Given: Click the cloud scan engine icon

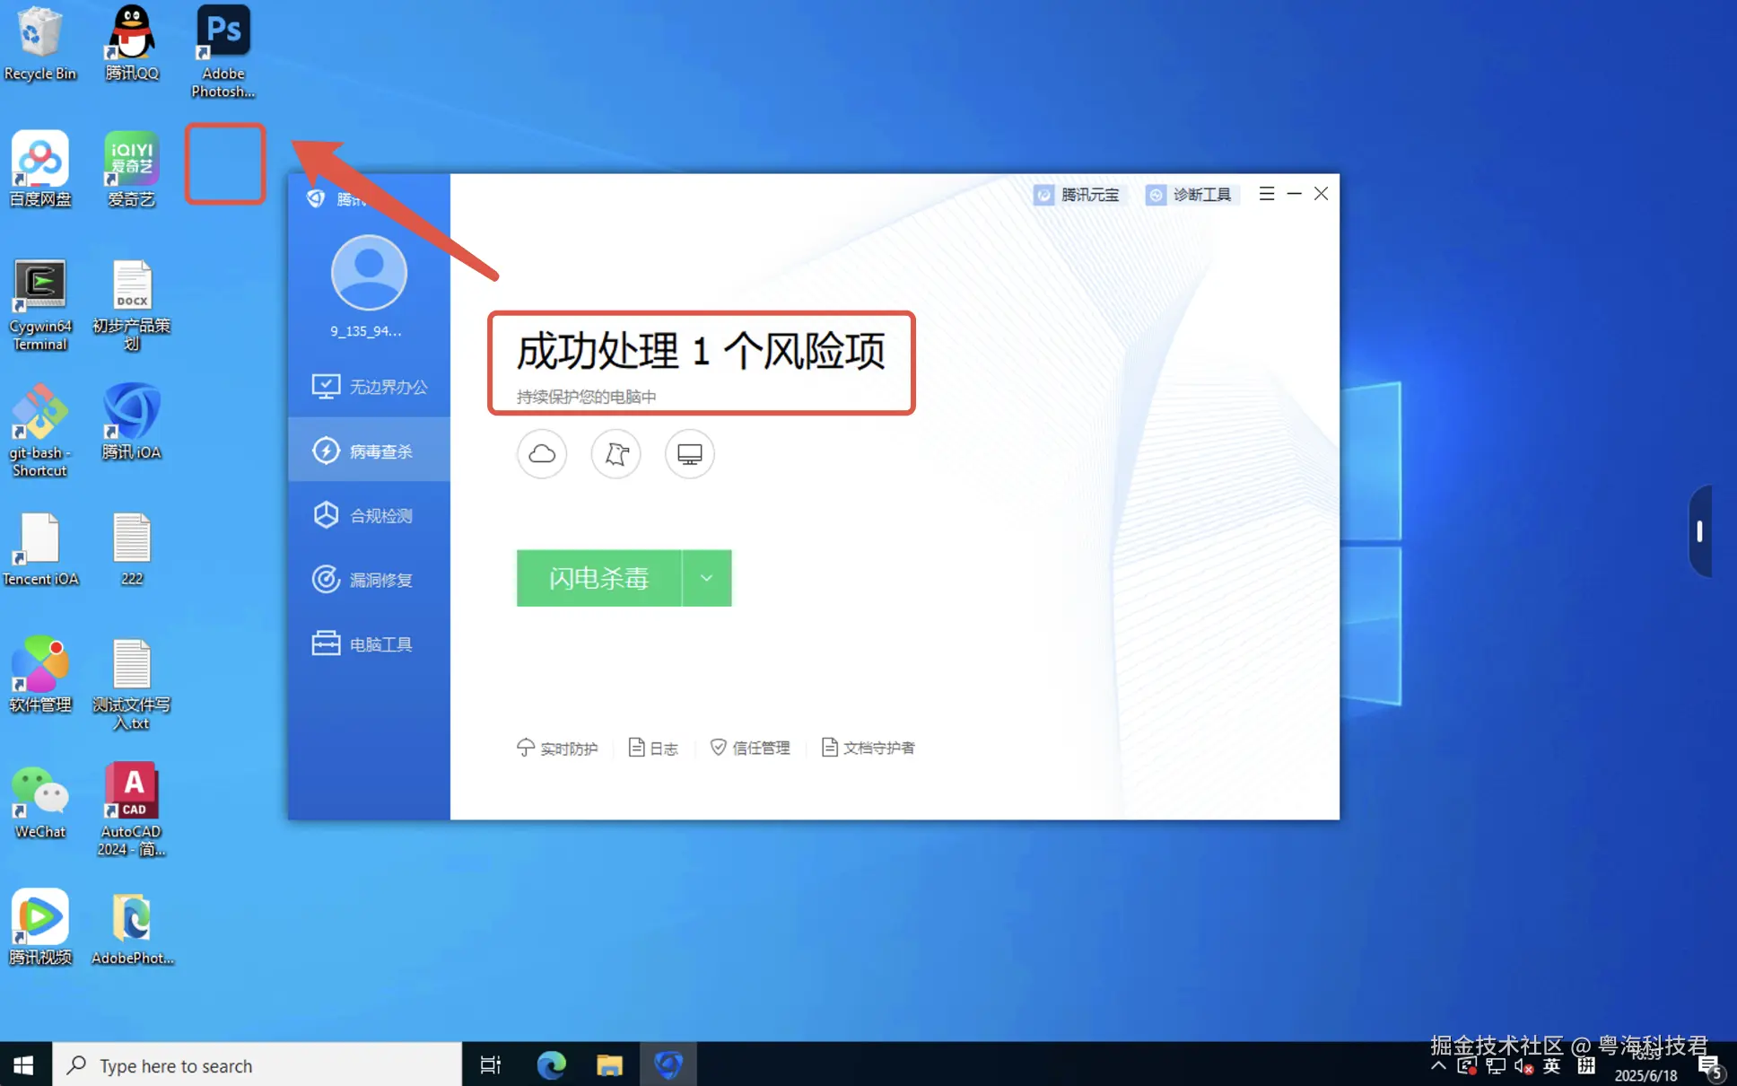Looking at the screenshot, I should point(542,454).
